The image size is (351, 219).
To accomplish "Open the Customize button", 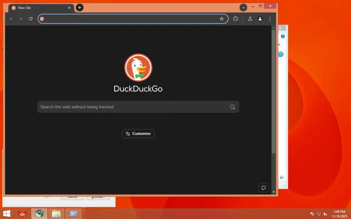I will tap(138, 134).
